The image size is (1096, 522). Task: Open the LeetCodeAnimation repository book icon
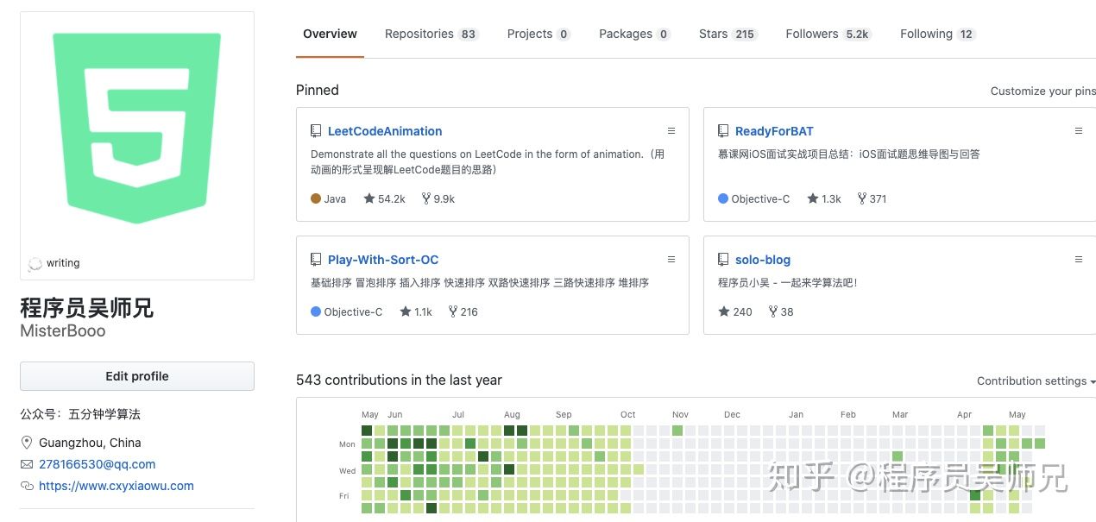point(316,131)
